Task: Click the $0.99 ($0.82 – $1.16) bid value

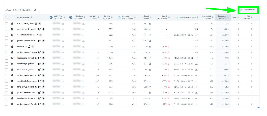Action: pyautogui.click(x=184, y=98)
